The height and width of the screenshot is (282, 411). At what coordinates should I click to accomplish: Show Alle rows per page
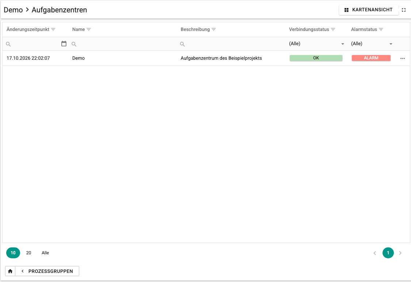click(45, 253)
